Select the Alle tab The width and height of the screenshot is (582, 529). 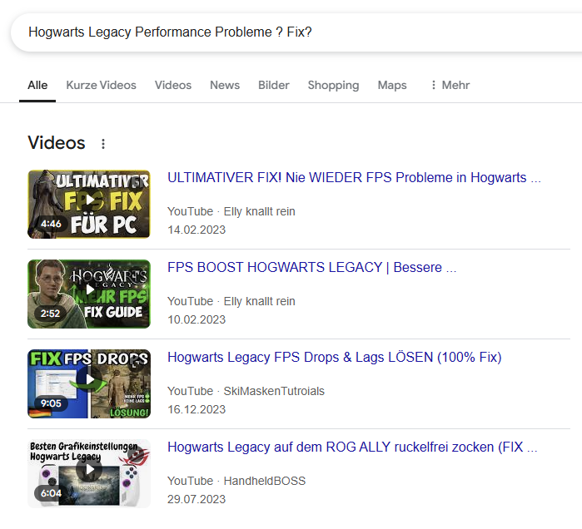(x=37, y=86)
